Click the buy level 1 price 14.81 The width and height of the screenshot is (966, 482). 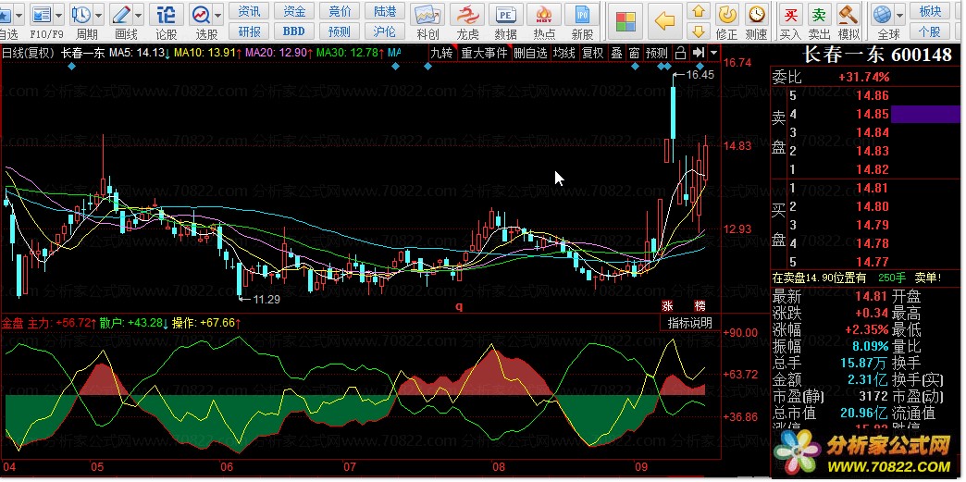pyautogui.click(x=872, y=188)
